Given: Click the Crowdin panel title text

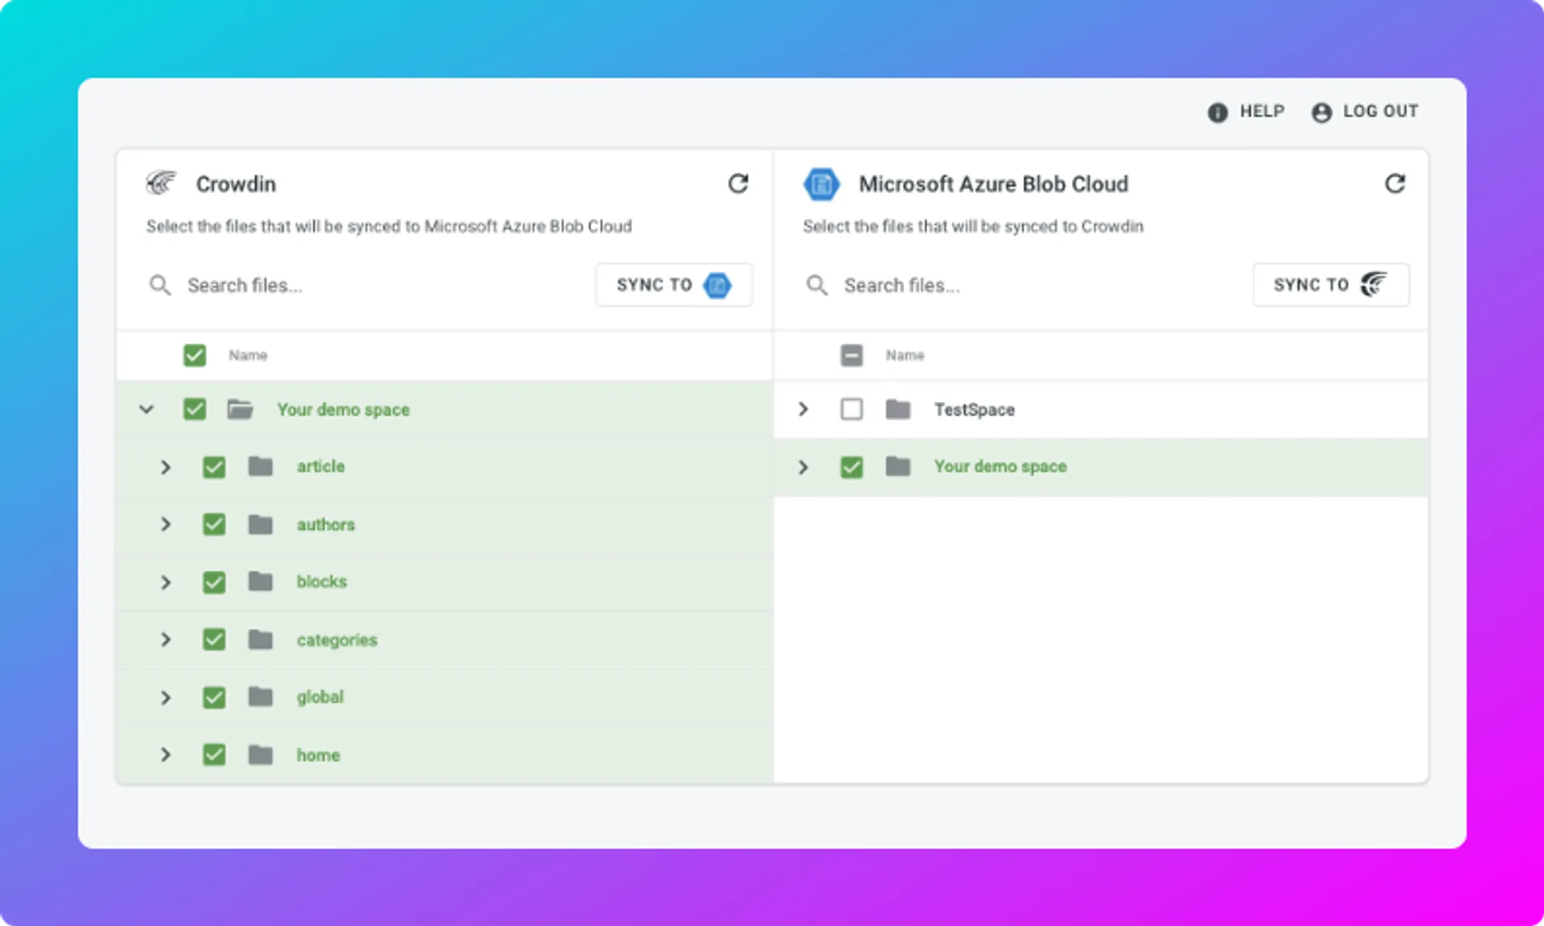Looking at the screenshot, I should [x=236, y=184].
